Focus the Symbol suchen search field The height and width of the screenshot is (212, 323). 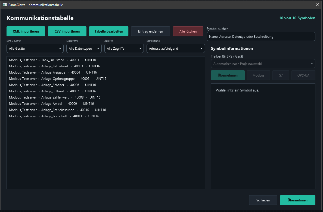point(261,36)
